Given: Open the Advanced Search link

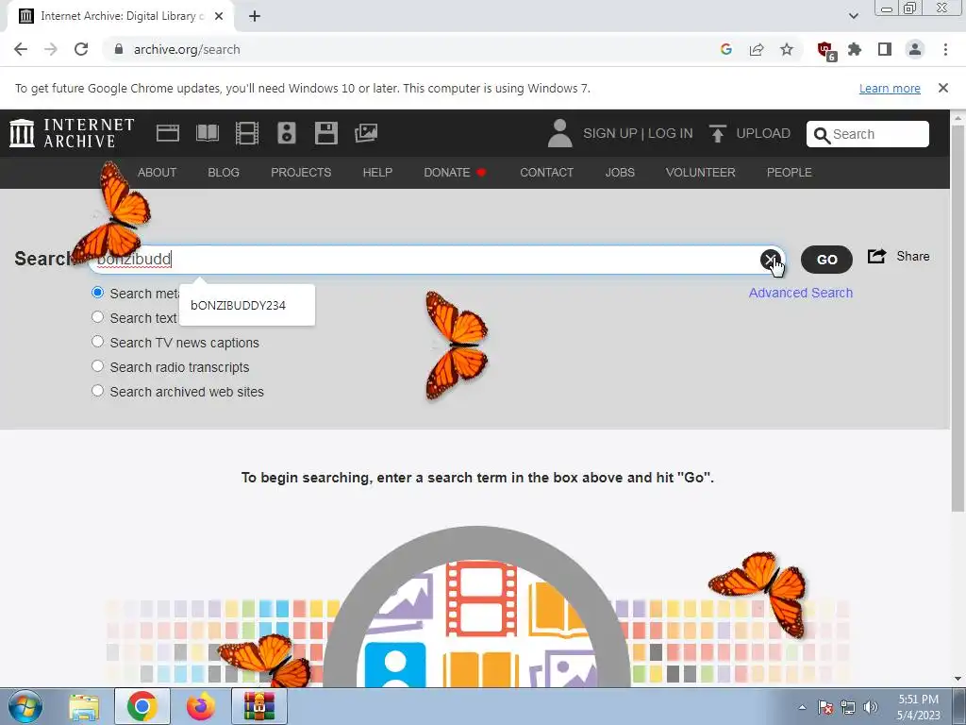Looking at the screenshot, I should (801, 293).
